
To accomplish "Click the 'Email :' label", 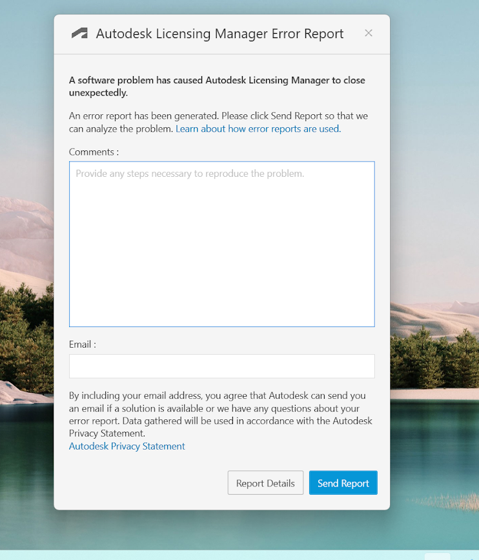I will 83,345.
